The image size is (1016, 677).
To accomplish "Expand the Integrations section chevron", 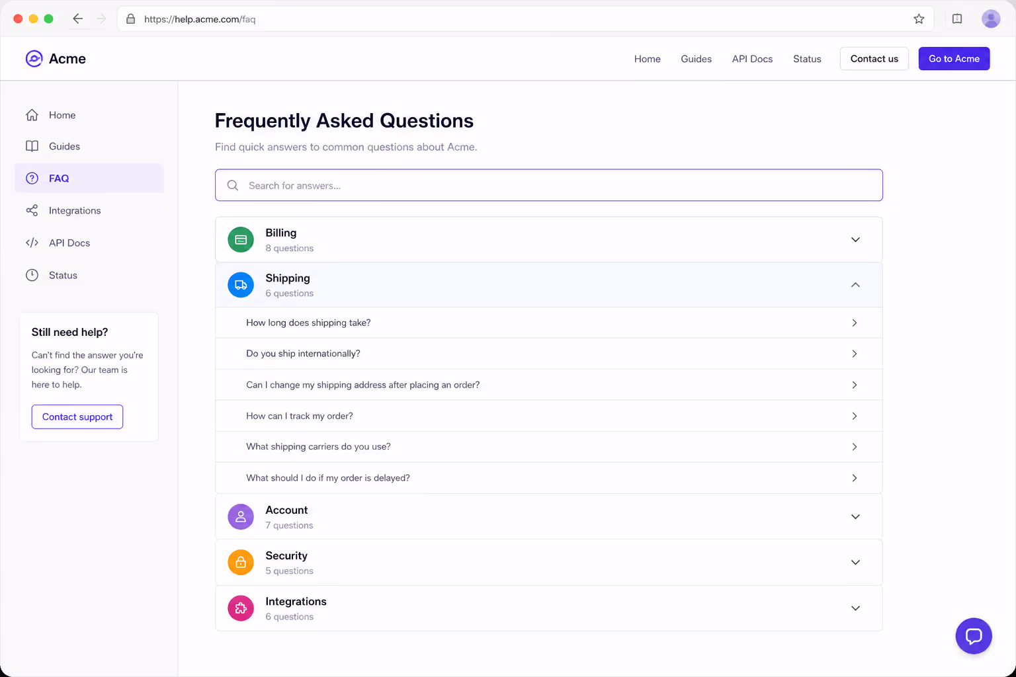I will coord(855,608).
